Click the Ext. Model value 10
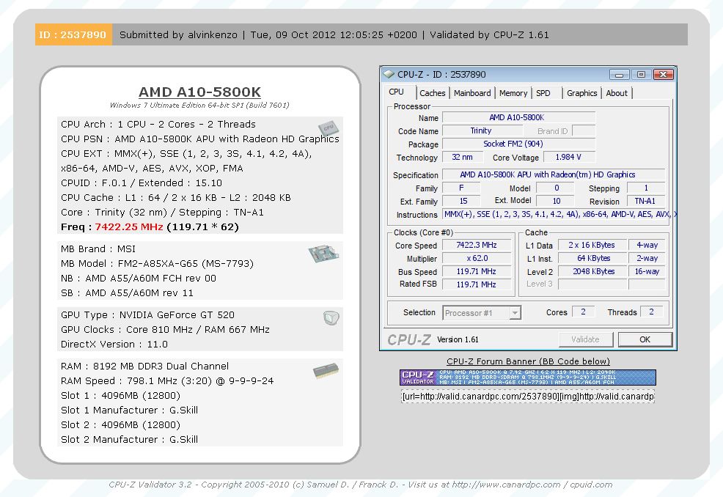 pyautogui.click(x=556, y=201)
